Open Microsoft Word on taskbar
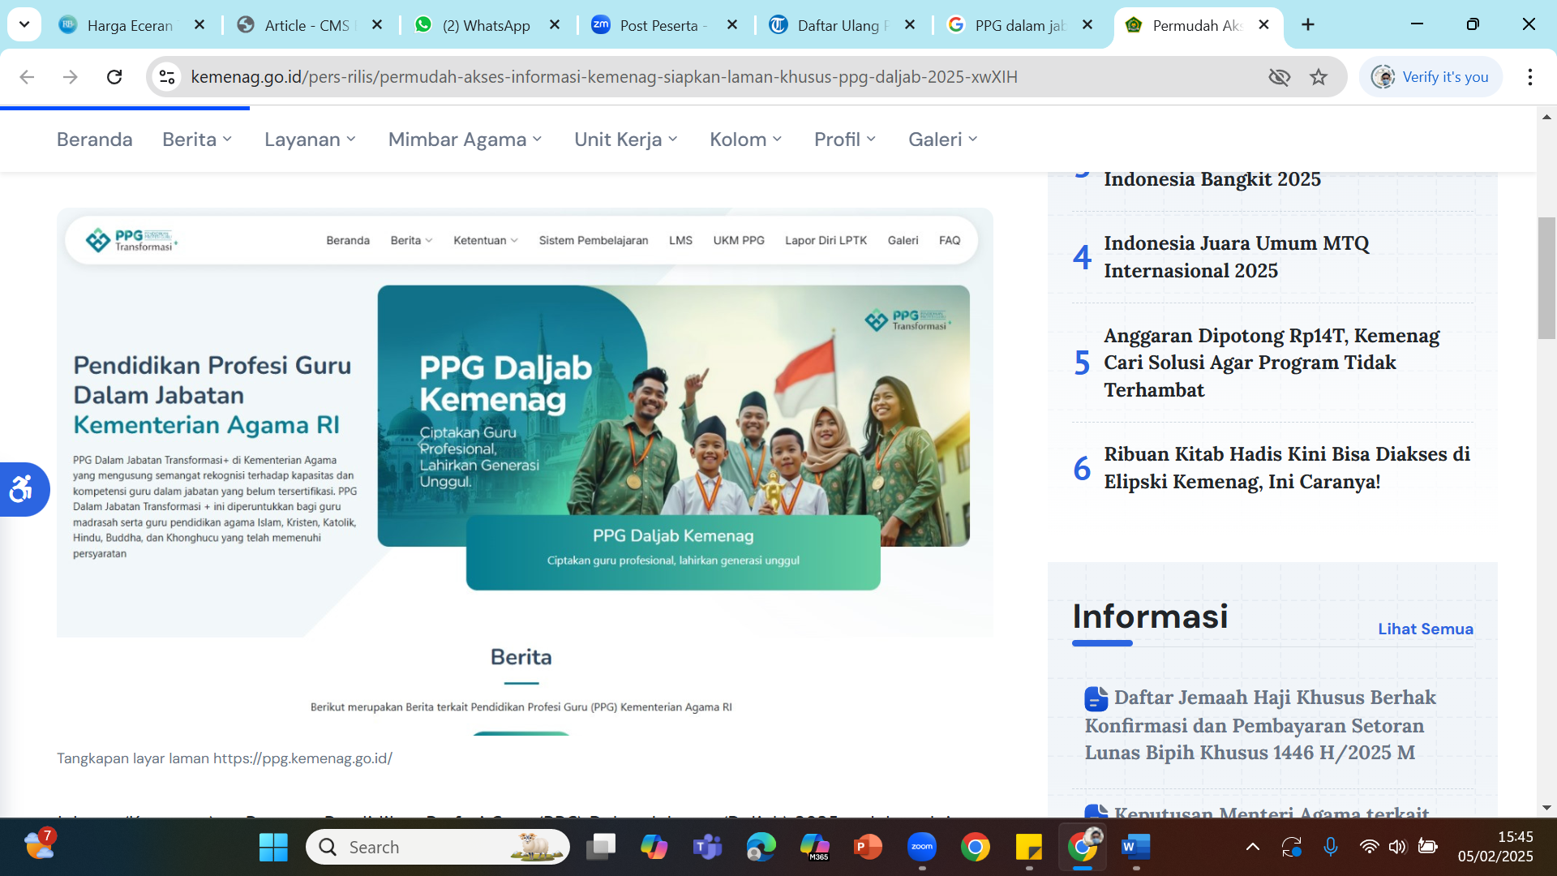 click(1136, 848)
